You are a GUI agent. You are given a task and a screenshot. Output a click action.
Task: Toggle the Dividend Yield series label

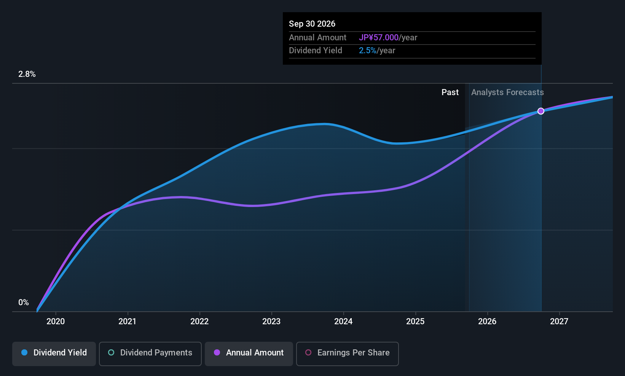click(x=60, y=353)
